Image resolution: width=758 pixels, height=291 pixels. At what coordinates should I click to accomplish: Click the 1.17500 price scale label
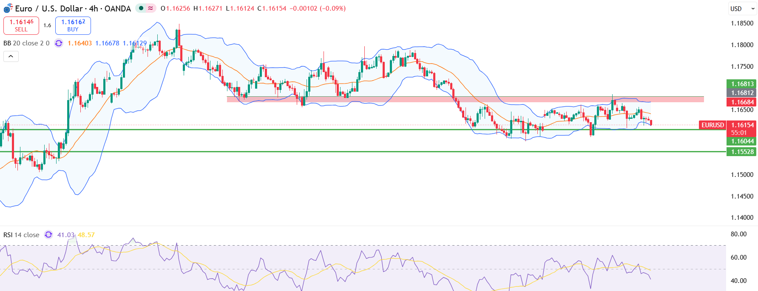(x=742, y=67)
